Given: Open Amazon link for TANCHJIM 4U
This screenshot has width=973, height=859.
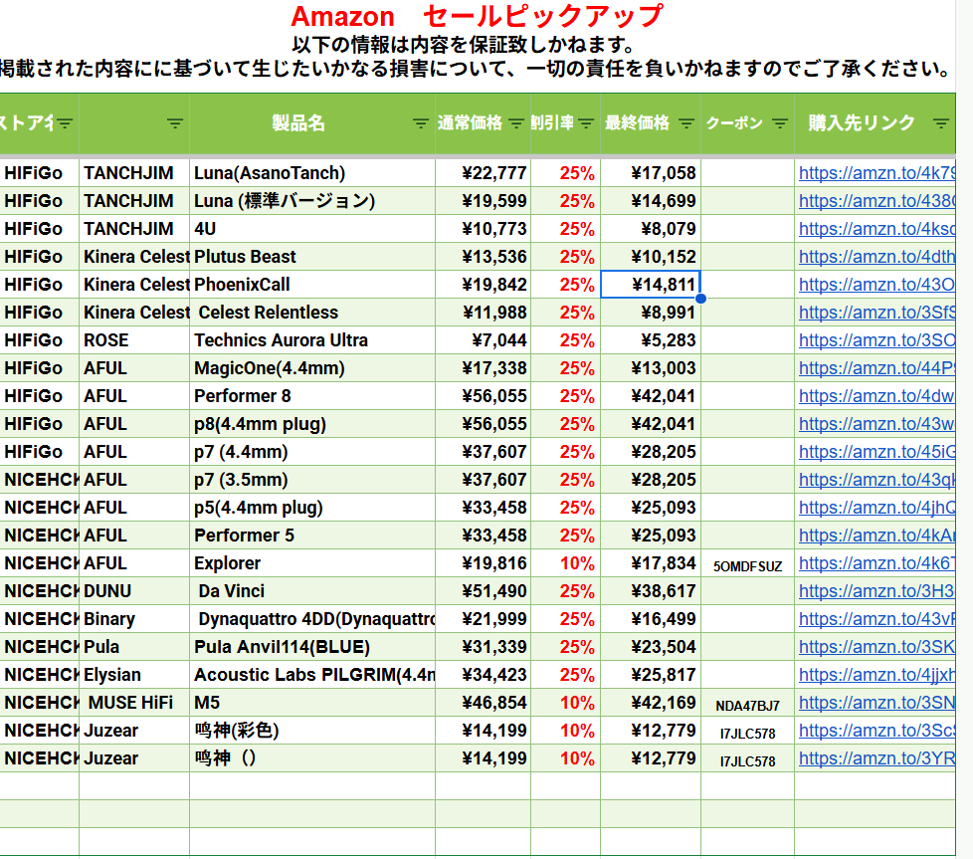Looking at the screenshot, I should click(876, 229).
